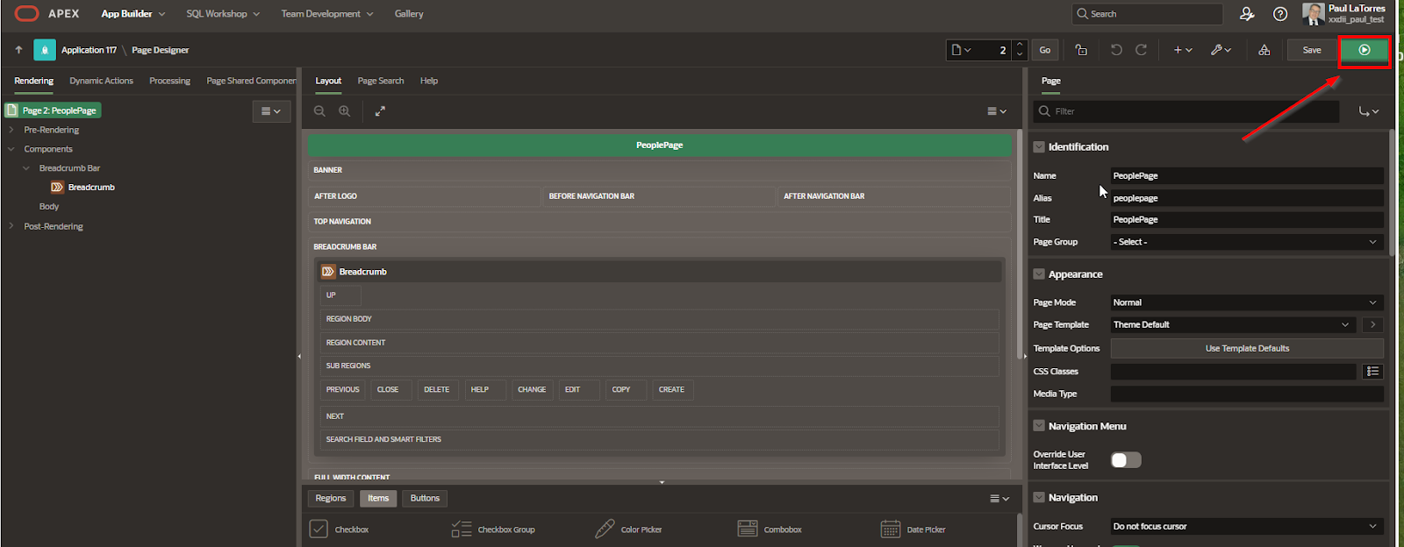This screenshot has height=547, width=1404.
Task: Open the Help tab in Layout pane
Action: tap(429, 81)
